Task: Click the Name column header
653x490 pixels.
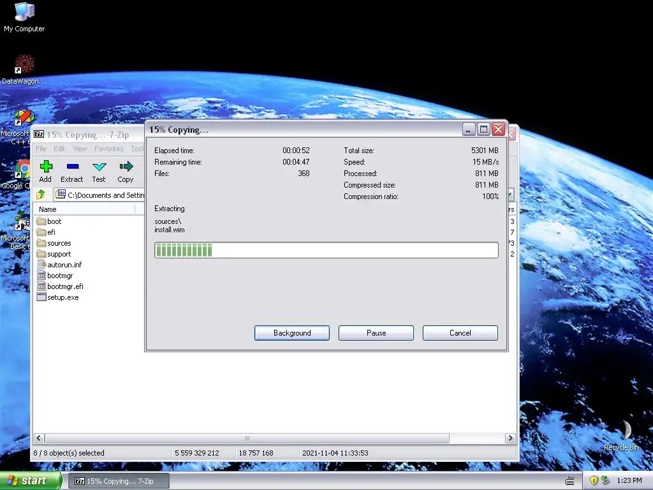Action: click(x=85, y=209)
